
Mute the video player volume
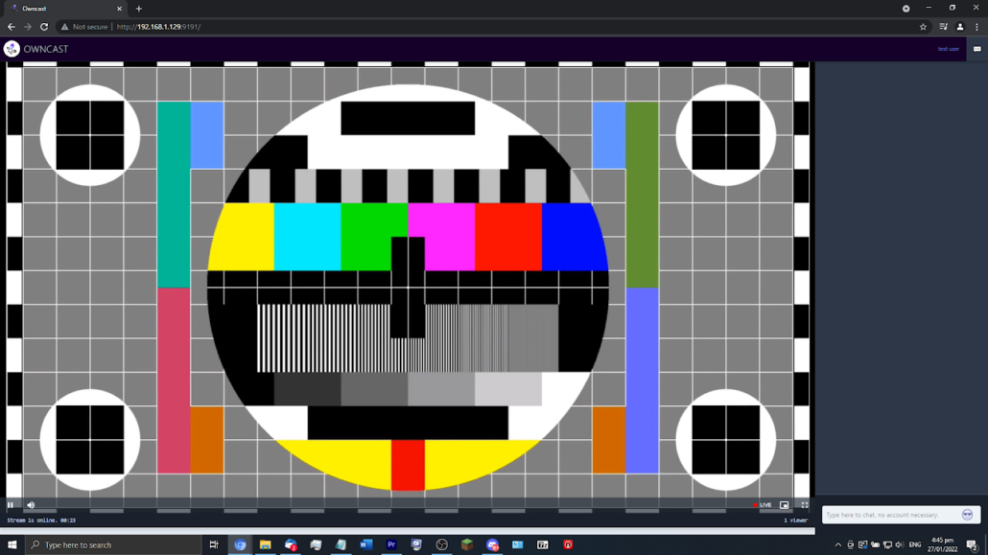31,505
